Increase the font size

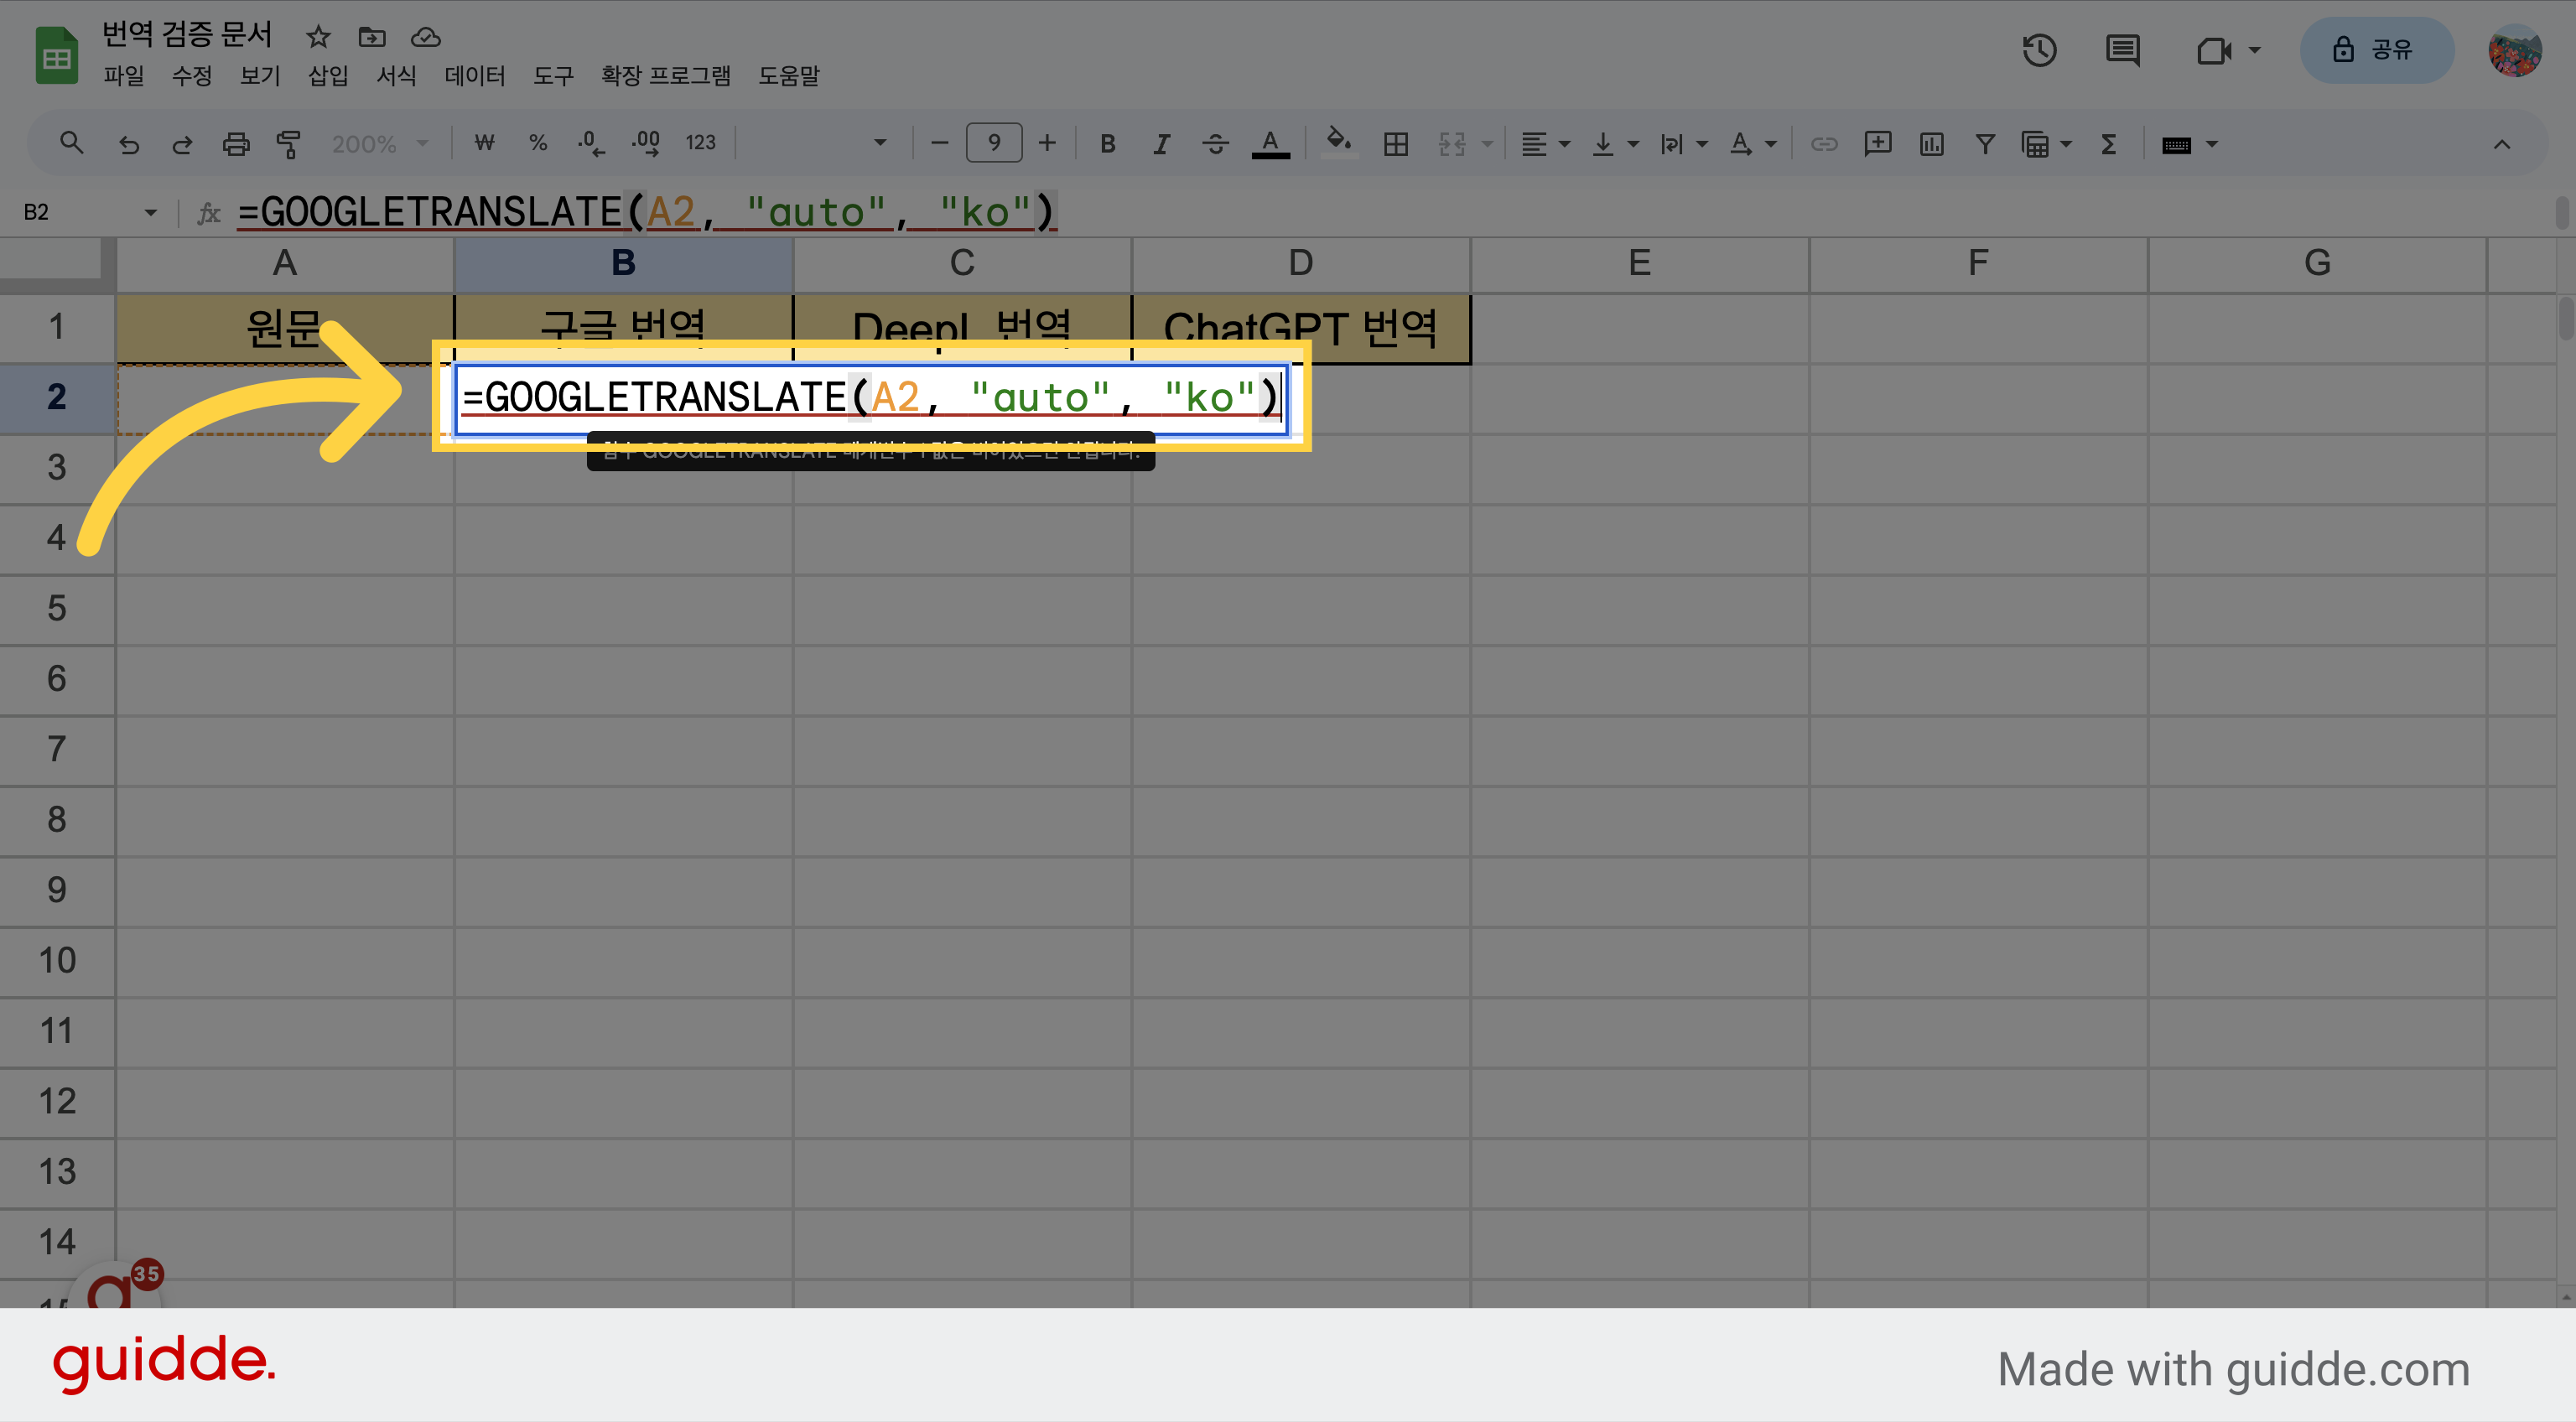pos(1047,143)
